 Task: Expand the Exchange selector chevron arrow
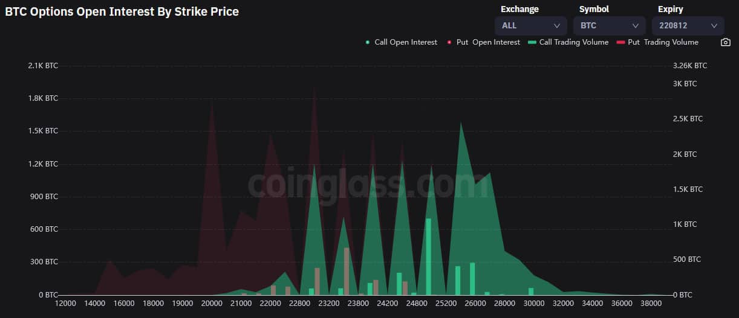coord(556,26)
